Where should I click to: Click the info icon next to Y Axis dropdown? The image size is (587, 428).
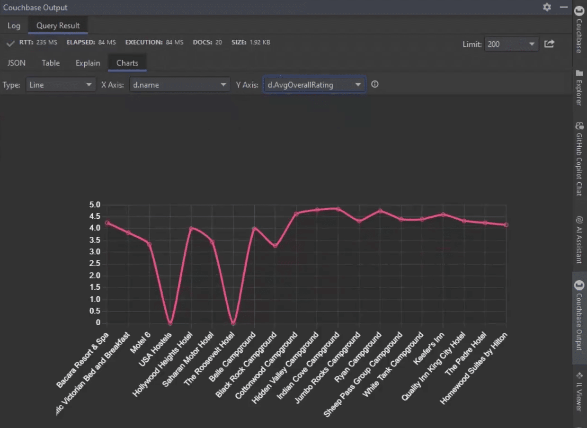374,84
